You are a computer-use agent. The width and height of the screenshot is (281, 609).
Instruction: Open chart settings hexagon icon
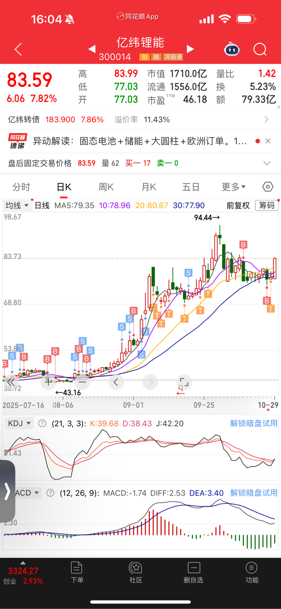(268, 187)
